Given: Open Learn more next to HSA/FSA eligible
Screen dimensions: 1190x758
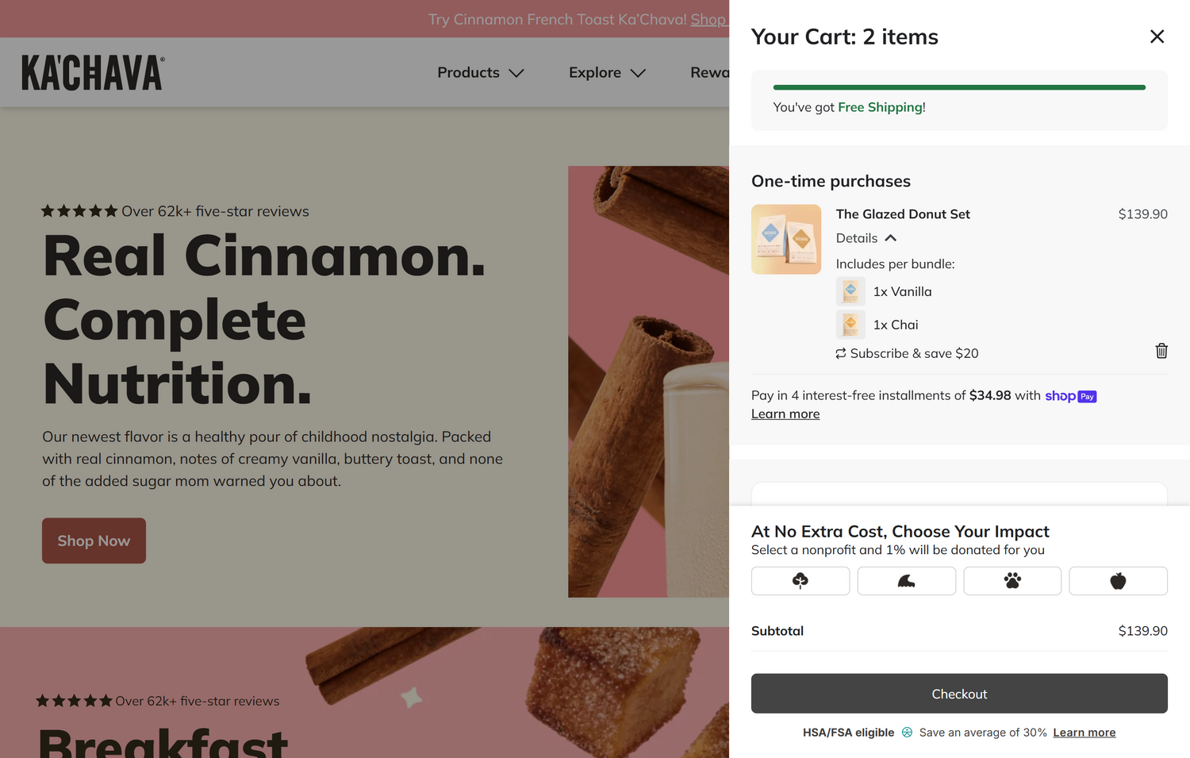Looking at the screenshot, I should pos(1084,733).
